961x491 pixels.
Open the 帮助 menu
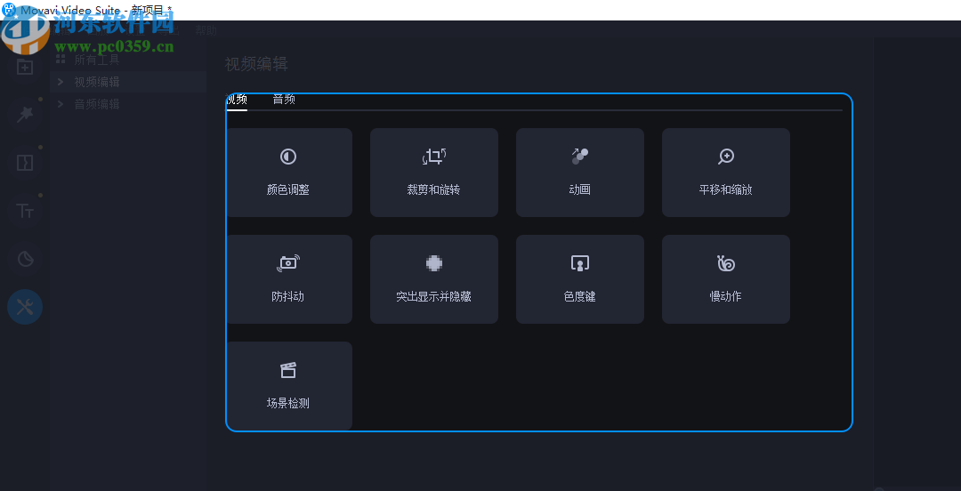pyautogui.click(x=206, y=30)
